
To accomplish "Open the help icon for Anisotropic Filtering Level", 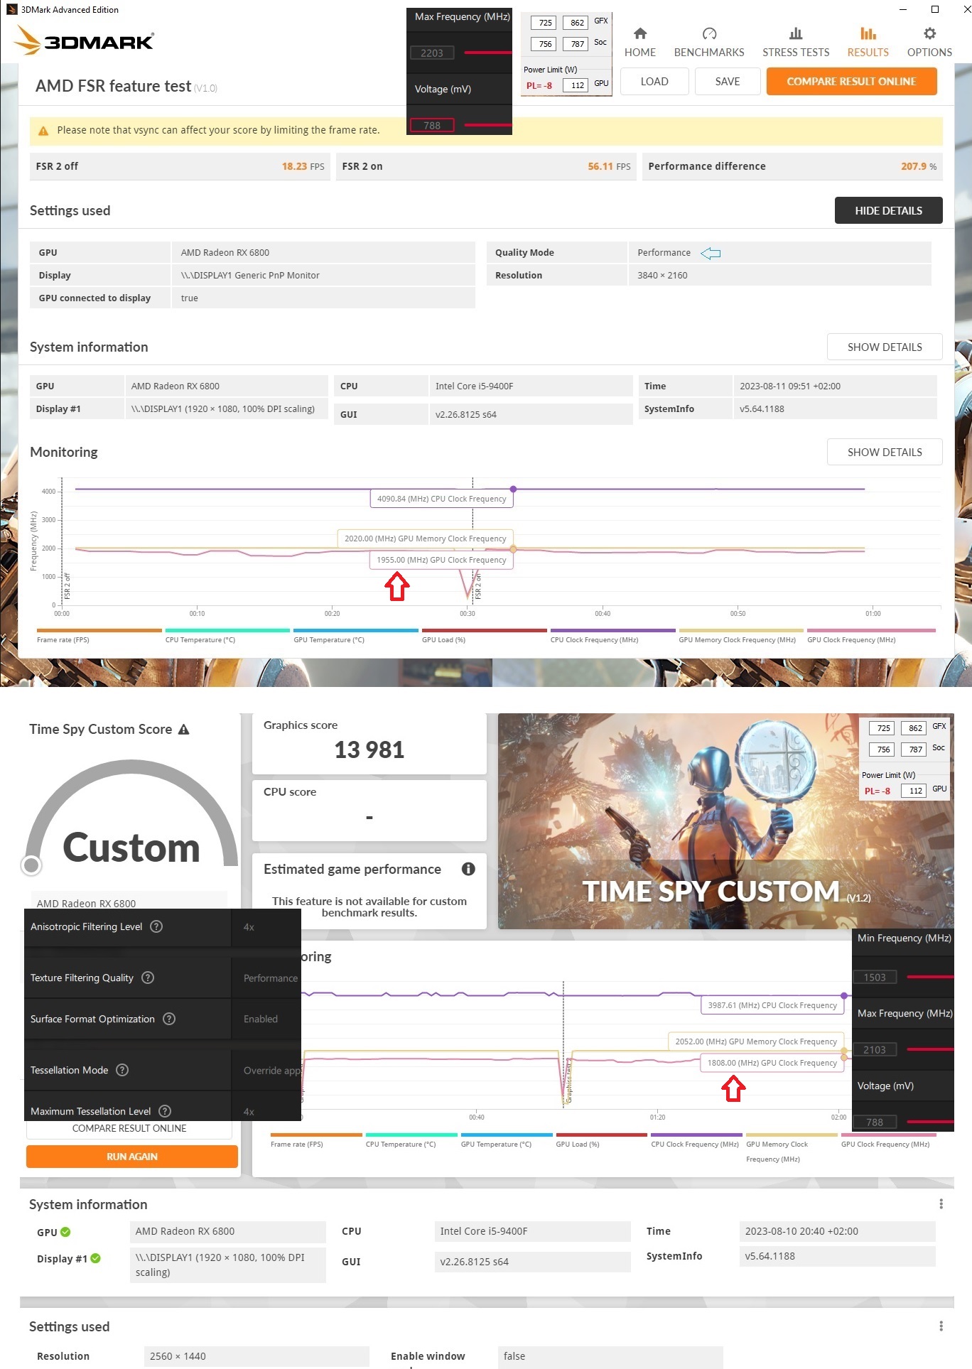I will click(x=157, y=926).
